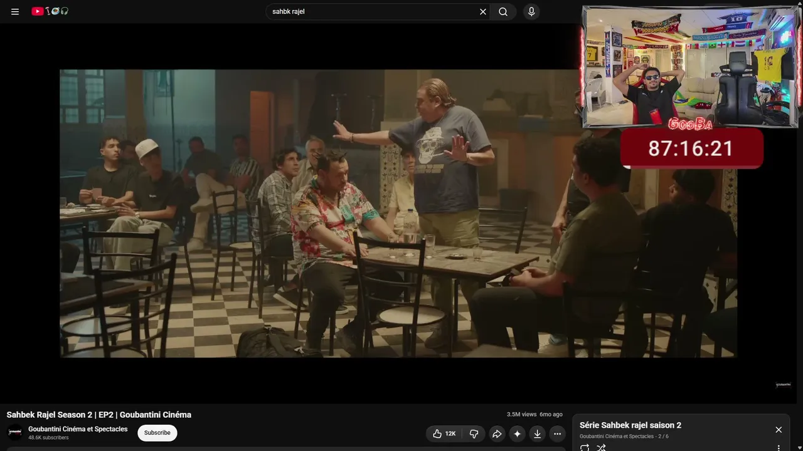
Task: Go to YouTube home via logo
Action: (50, 11)
